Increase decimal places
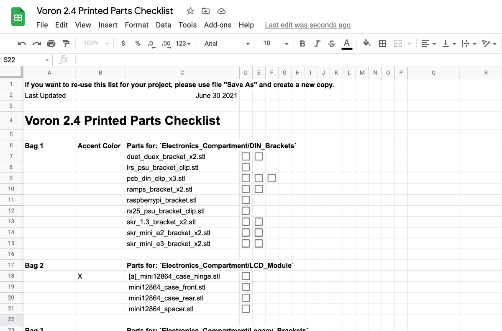 tap(166, 44)
